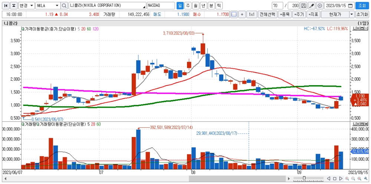The width and height of the screenshot is (371, 184).
Task: Zoom out chart with minus magnifier
Action: tap(353, 178)
